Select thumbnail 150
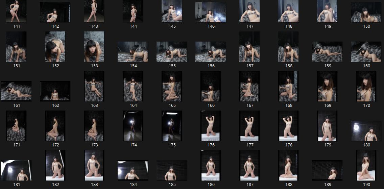 click(366, 12)
